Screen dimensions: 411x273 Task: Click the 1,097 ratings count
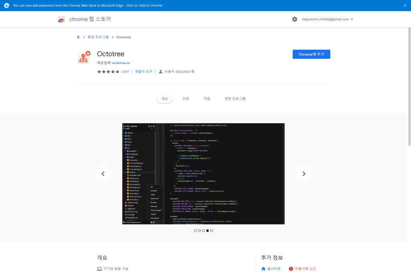[x=125, y=72]
